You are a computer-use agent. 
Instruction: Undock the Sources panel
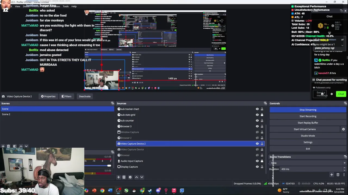tap(265, 103)
